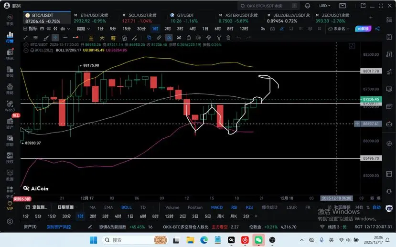Click the 指标 indicators button
This screenshot has width=396, height=247.
click(x=30, y=29)
